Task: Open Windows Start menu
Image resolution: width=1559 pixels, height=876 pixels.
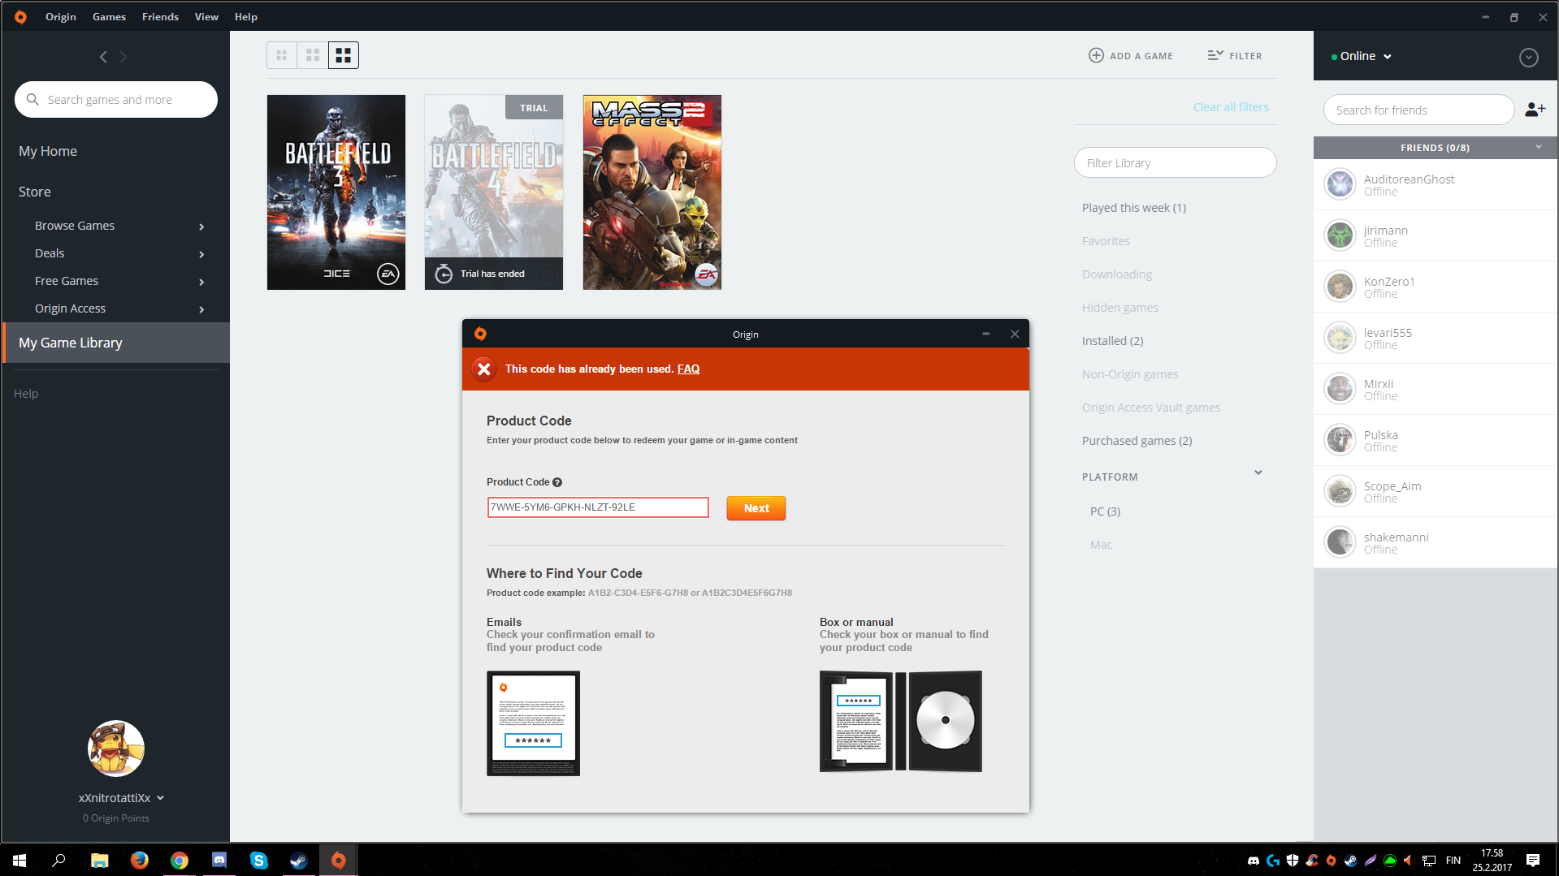Action: tap(19, 860)
